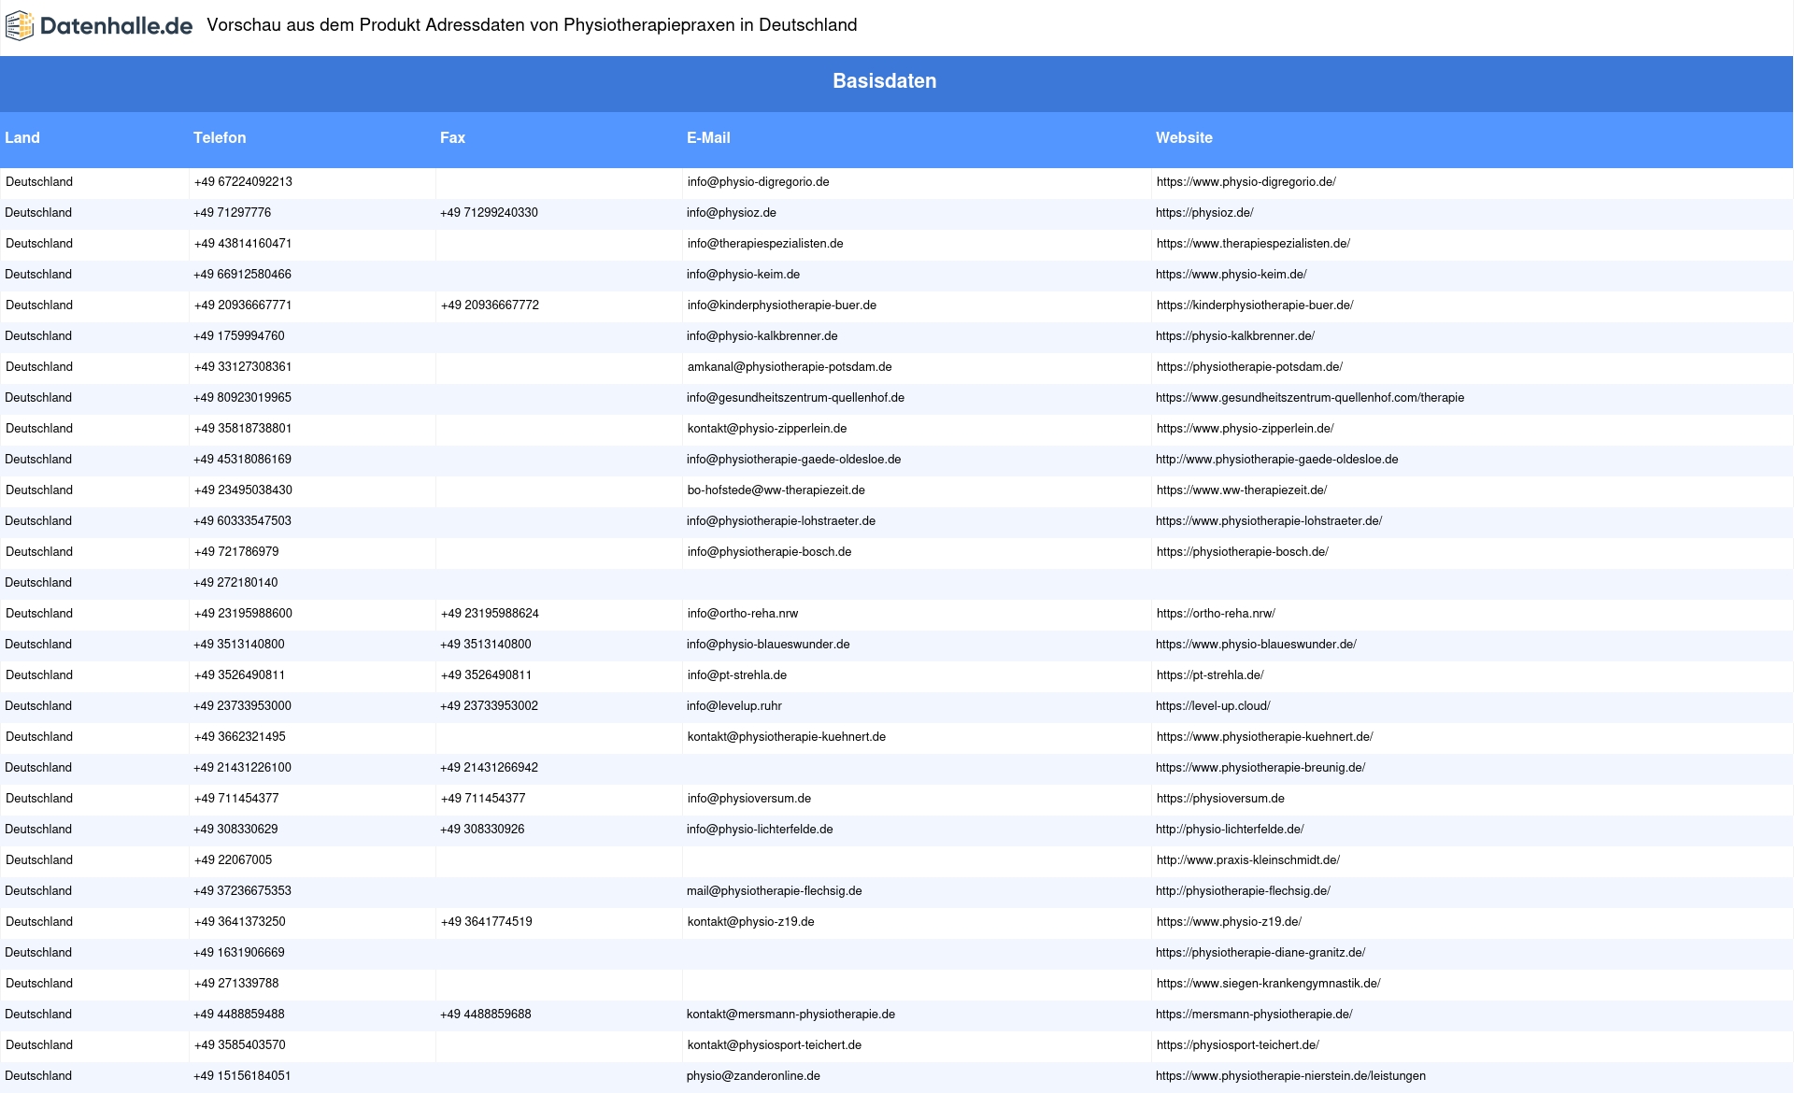Open https://www.physio-digregorio.de/ website
Image resolution: width=1794 pixels, height=1093 pixels.
[1246, 182]
